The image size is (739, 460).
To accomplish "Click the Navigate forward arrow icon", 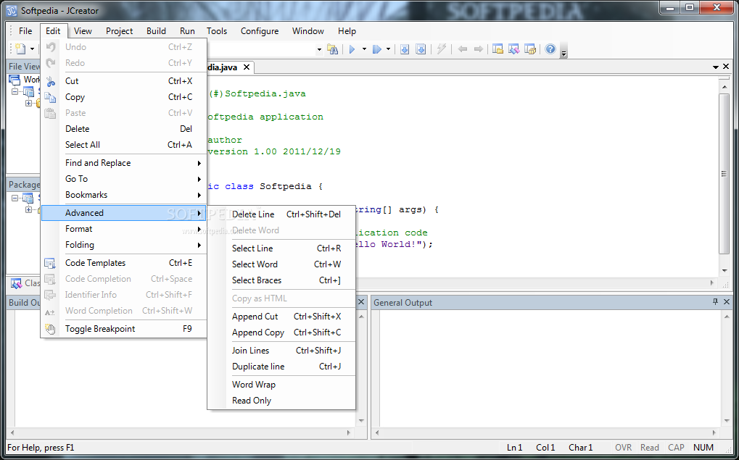I will pyautogui.click(x=479, y=49).
